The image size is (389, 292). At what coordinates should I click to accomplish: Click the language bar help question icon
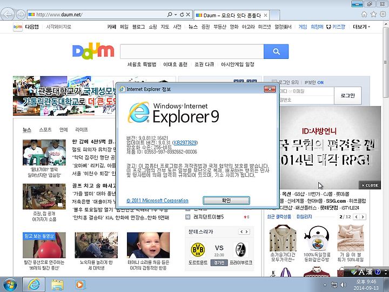pos(378,272)
